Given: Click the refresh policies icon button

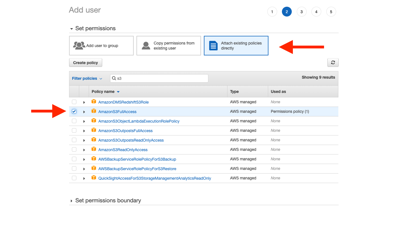Looking at the screenshot, I should pos(333,63).
